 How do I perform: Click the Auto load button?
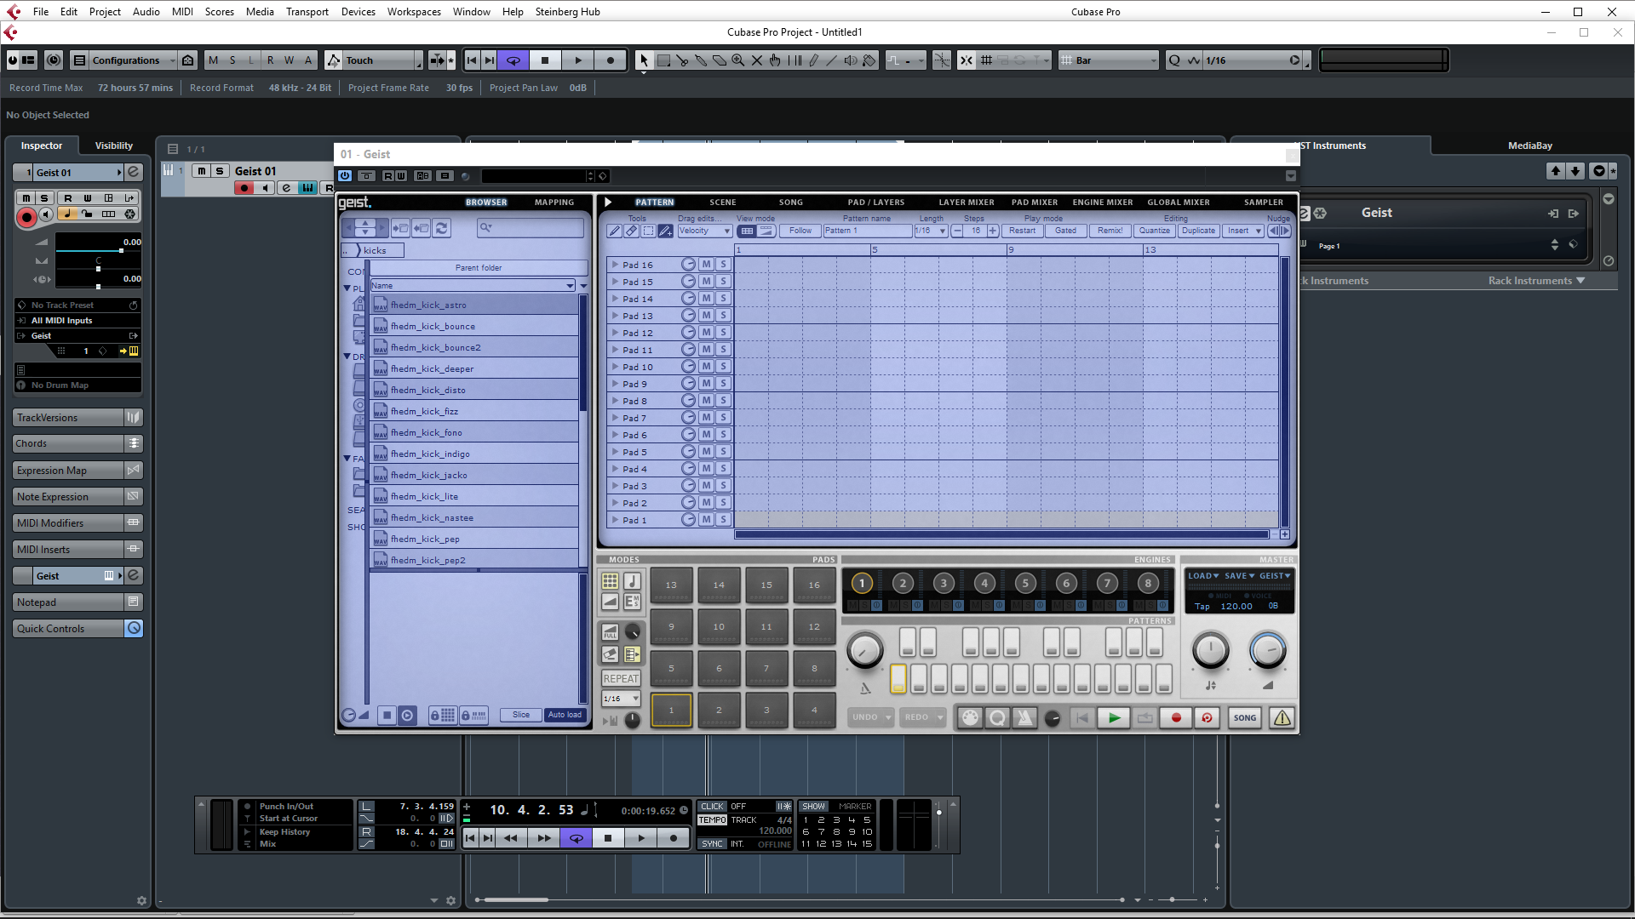tap(565, 716)
